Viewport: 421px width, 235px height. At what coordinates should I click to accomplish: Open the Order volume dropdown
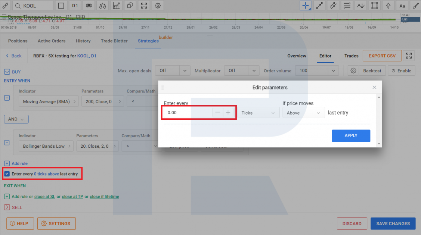coord(316,70)
